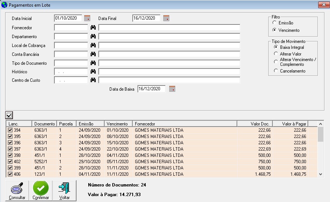Click the table scrollbar down arrow
This screenshot has height=202, width=330.
321,174
